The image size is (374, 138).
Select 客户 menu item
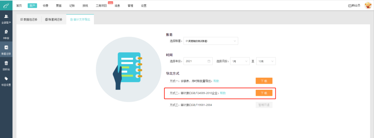point(32,6)
